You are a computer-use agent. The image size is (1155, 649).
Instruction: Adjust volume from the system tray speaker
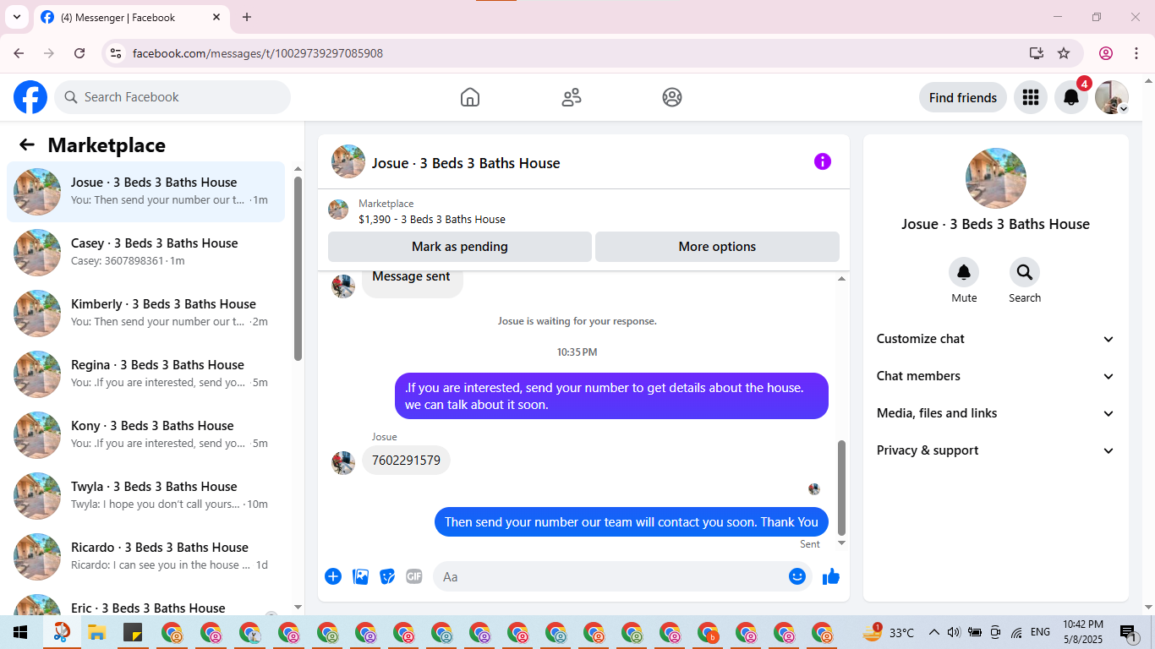(x=954, y=632)
